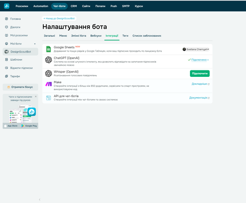The height and width of the screenshot is (203, 246).
Task: Click the SendPulse logo icon
Action: point(6,6)
